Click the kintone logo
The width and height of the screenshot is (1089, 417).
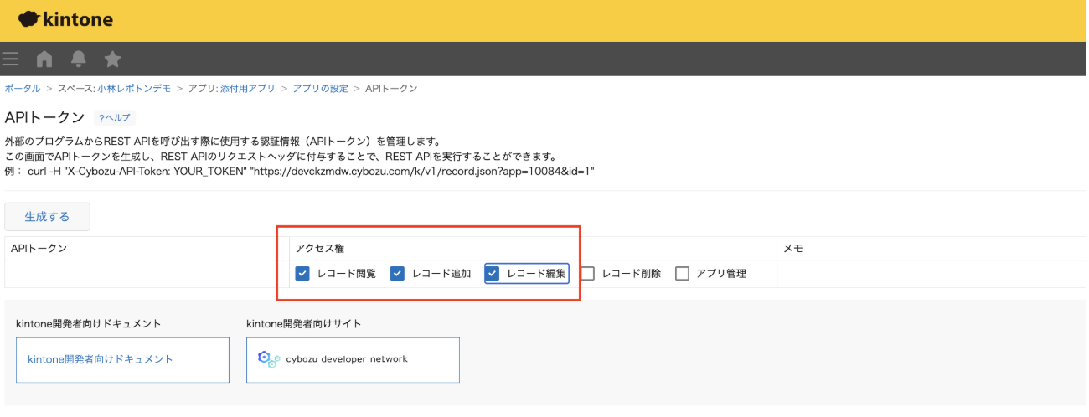pos(65,19)
